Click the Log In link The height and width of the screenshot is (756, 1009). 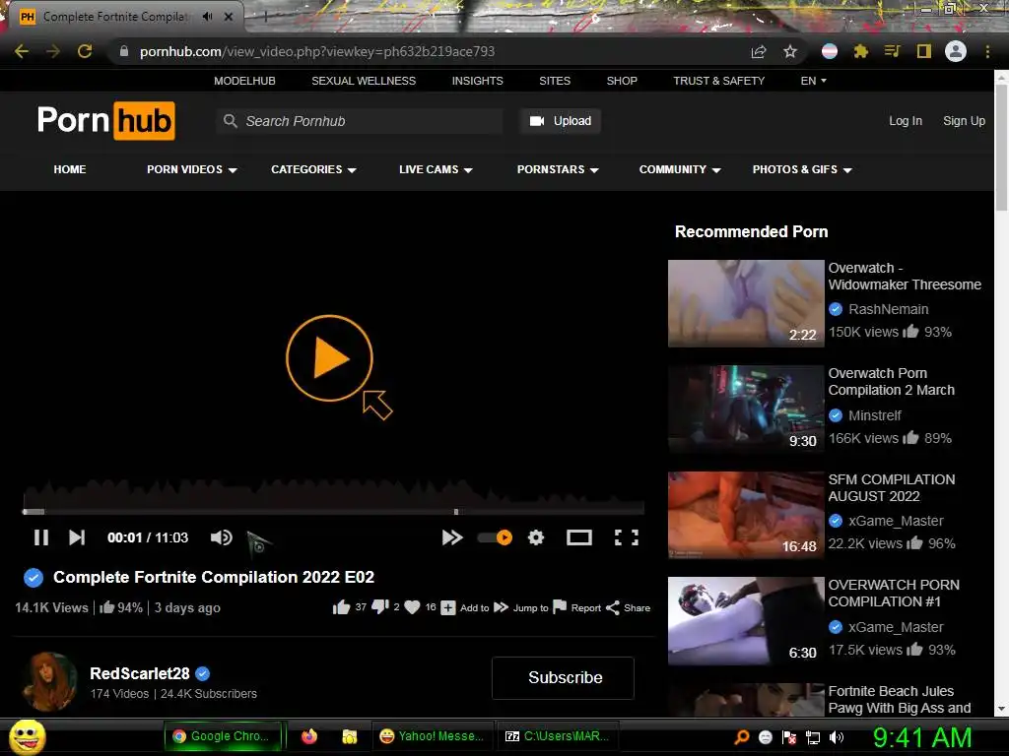pos(906,121)
